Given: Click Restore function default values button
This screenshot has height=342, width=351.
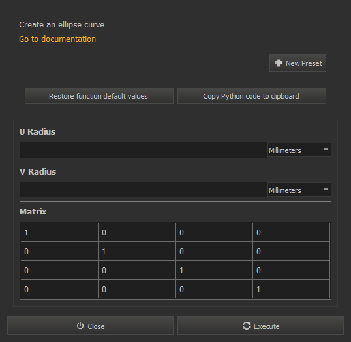Looking at the screenshot, I should (99, 96).
